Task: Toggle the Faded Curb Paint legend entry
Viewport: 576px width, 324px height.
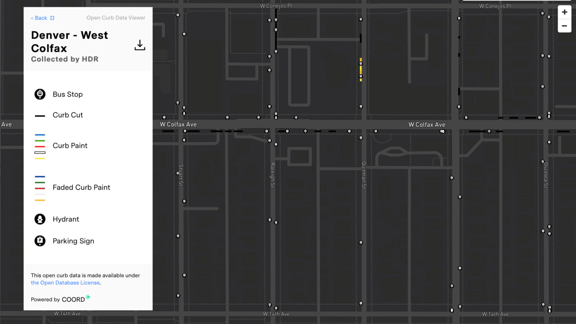Action: (x=82, y=187)
